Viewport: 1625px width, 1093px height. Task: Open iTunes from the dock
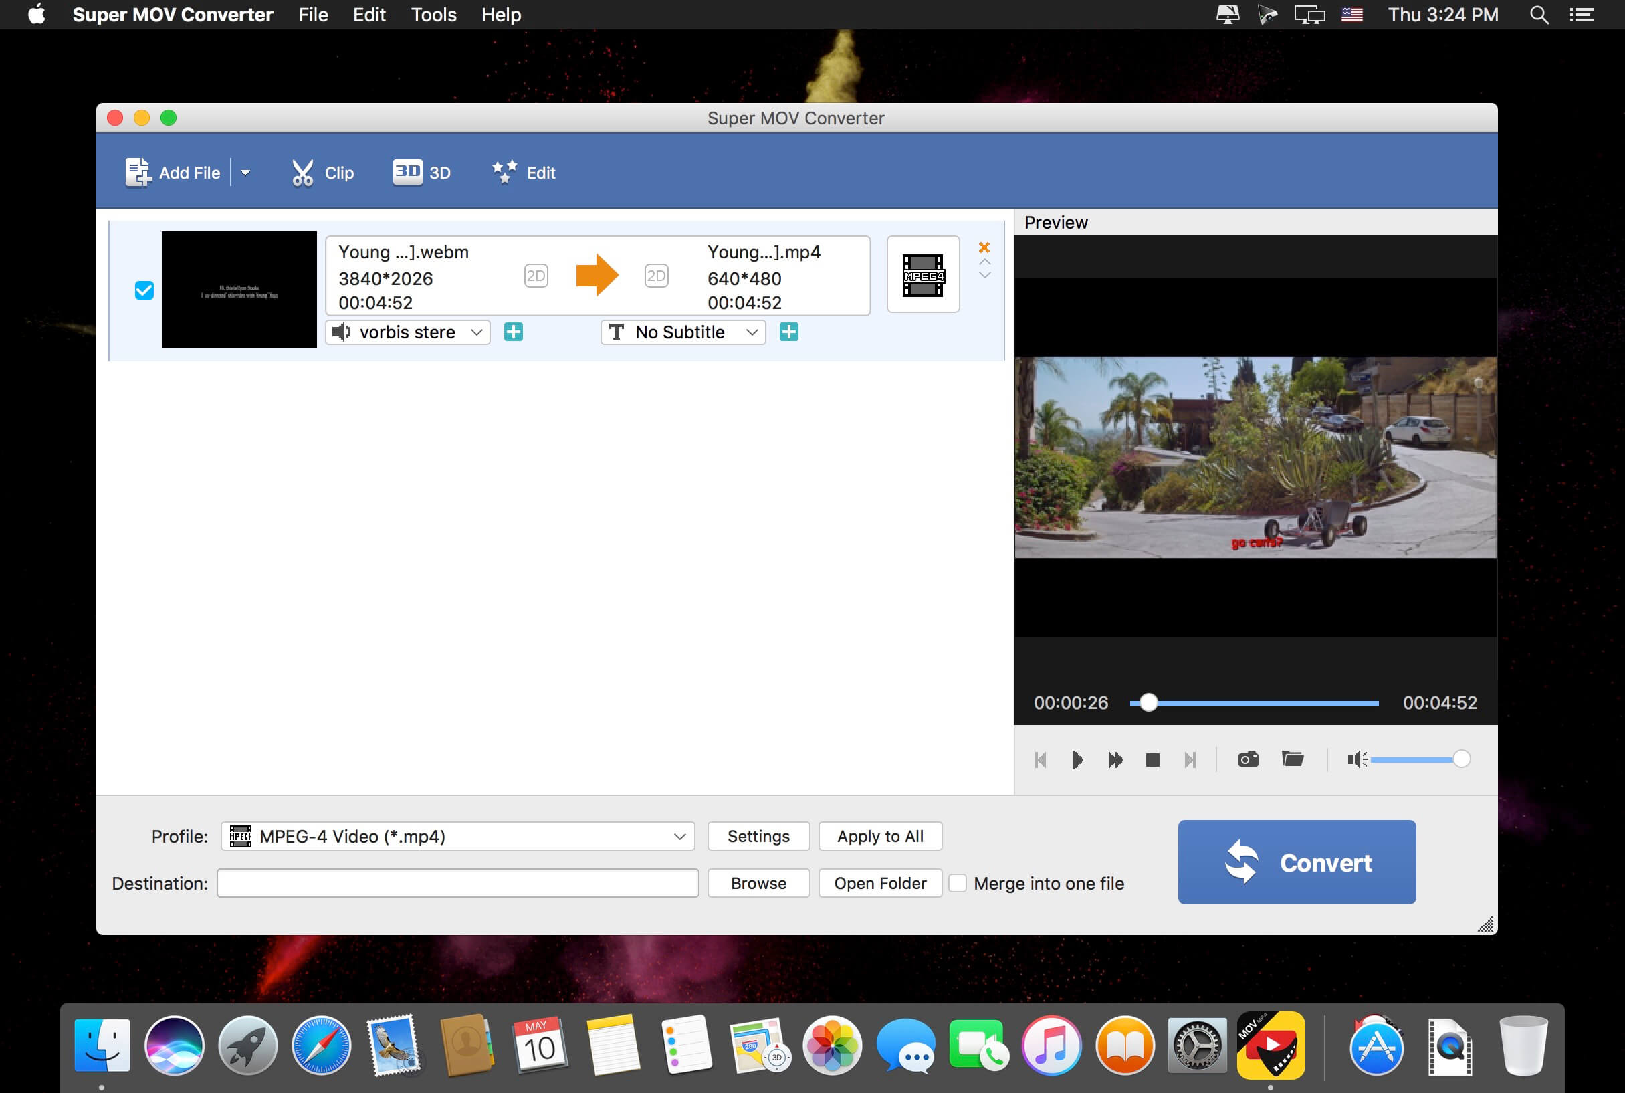click(1051, 1046)
